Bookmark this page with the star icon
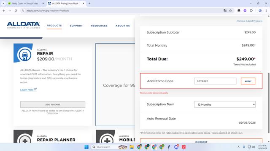270x151 pixels. point(230,10)
